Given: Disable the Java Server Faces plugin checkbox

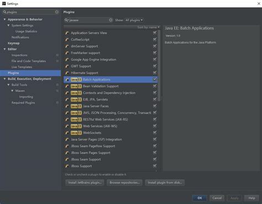Looking at the screenshot, I should [x=155, y=106].
